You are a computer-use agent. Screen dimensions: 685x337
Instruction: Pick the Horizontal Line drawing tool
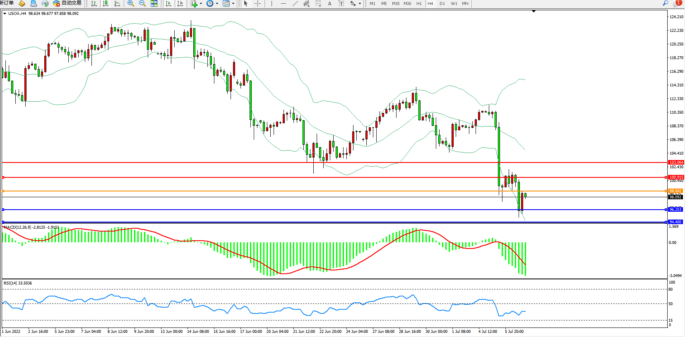(284, 4)
